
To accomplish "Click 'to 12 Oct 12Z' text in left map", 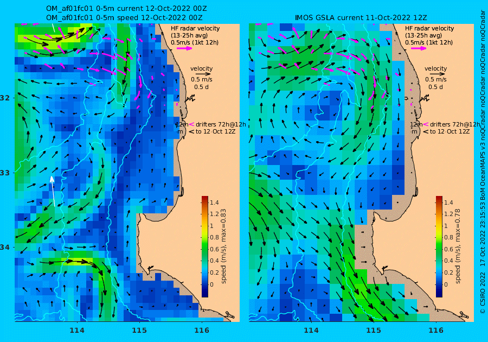I will 215,132.
